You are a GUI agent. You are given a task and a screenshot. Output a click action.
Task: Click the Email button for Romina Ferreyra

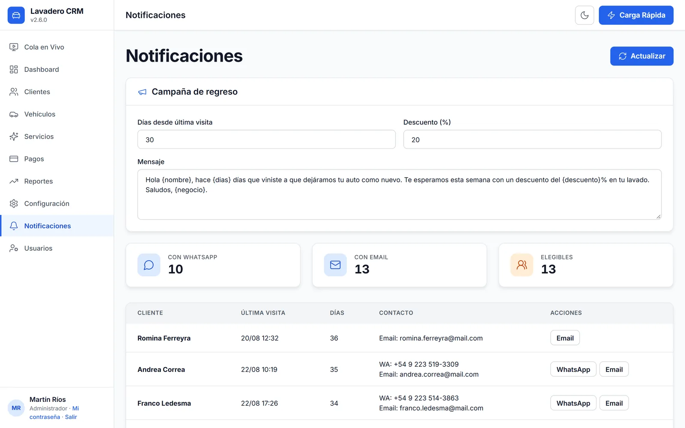coord(565,338)
